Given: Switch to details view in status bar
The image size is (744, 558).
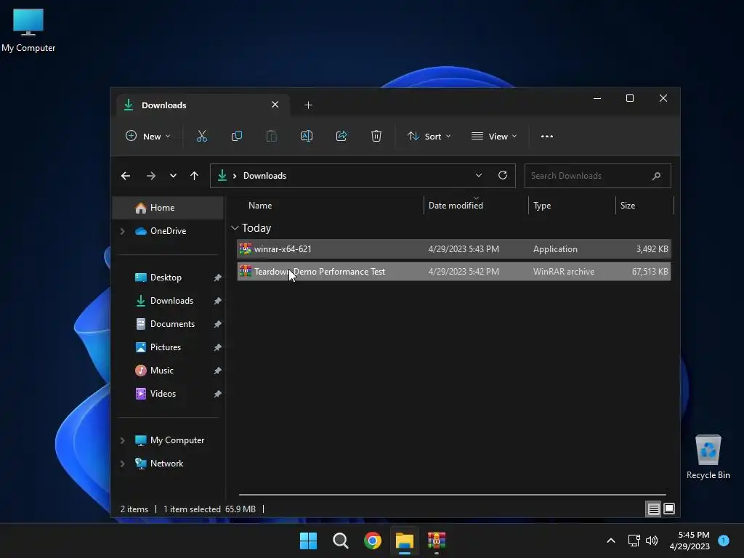Looking at the screenshot, I should (653, 509).
